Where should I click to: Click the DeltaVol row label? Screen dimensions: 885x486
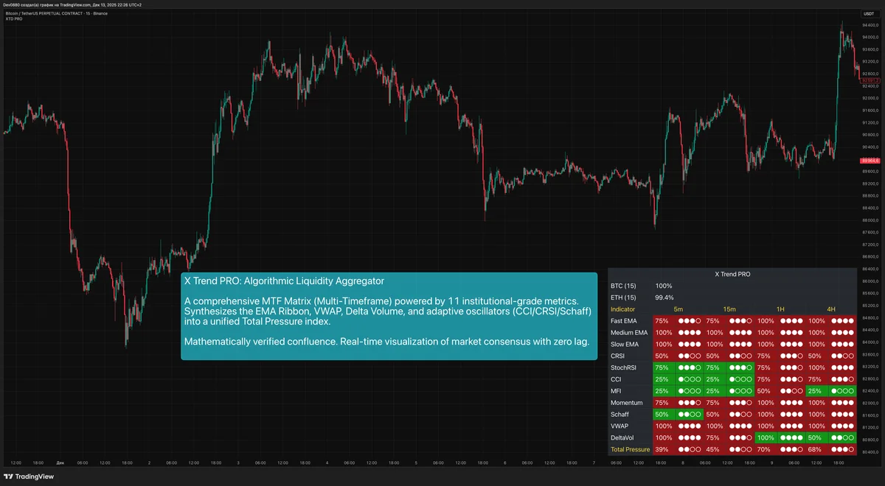pyautogui.click(x=624, y=438)
